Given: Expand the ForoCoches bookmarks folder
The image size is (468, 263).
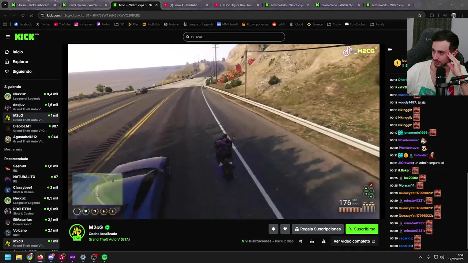Looking at the screenshot, I should tap(355, 24).
